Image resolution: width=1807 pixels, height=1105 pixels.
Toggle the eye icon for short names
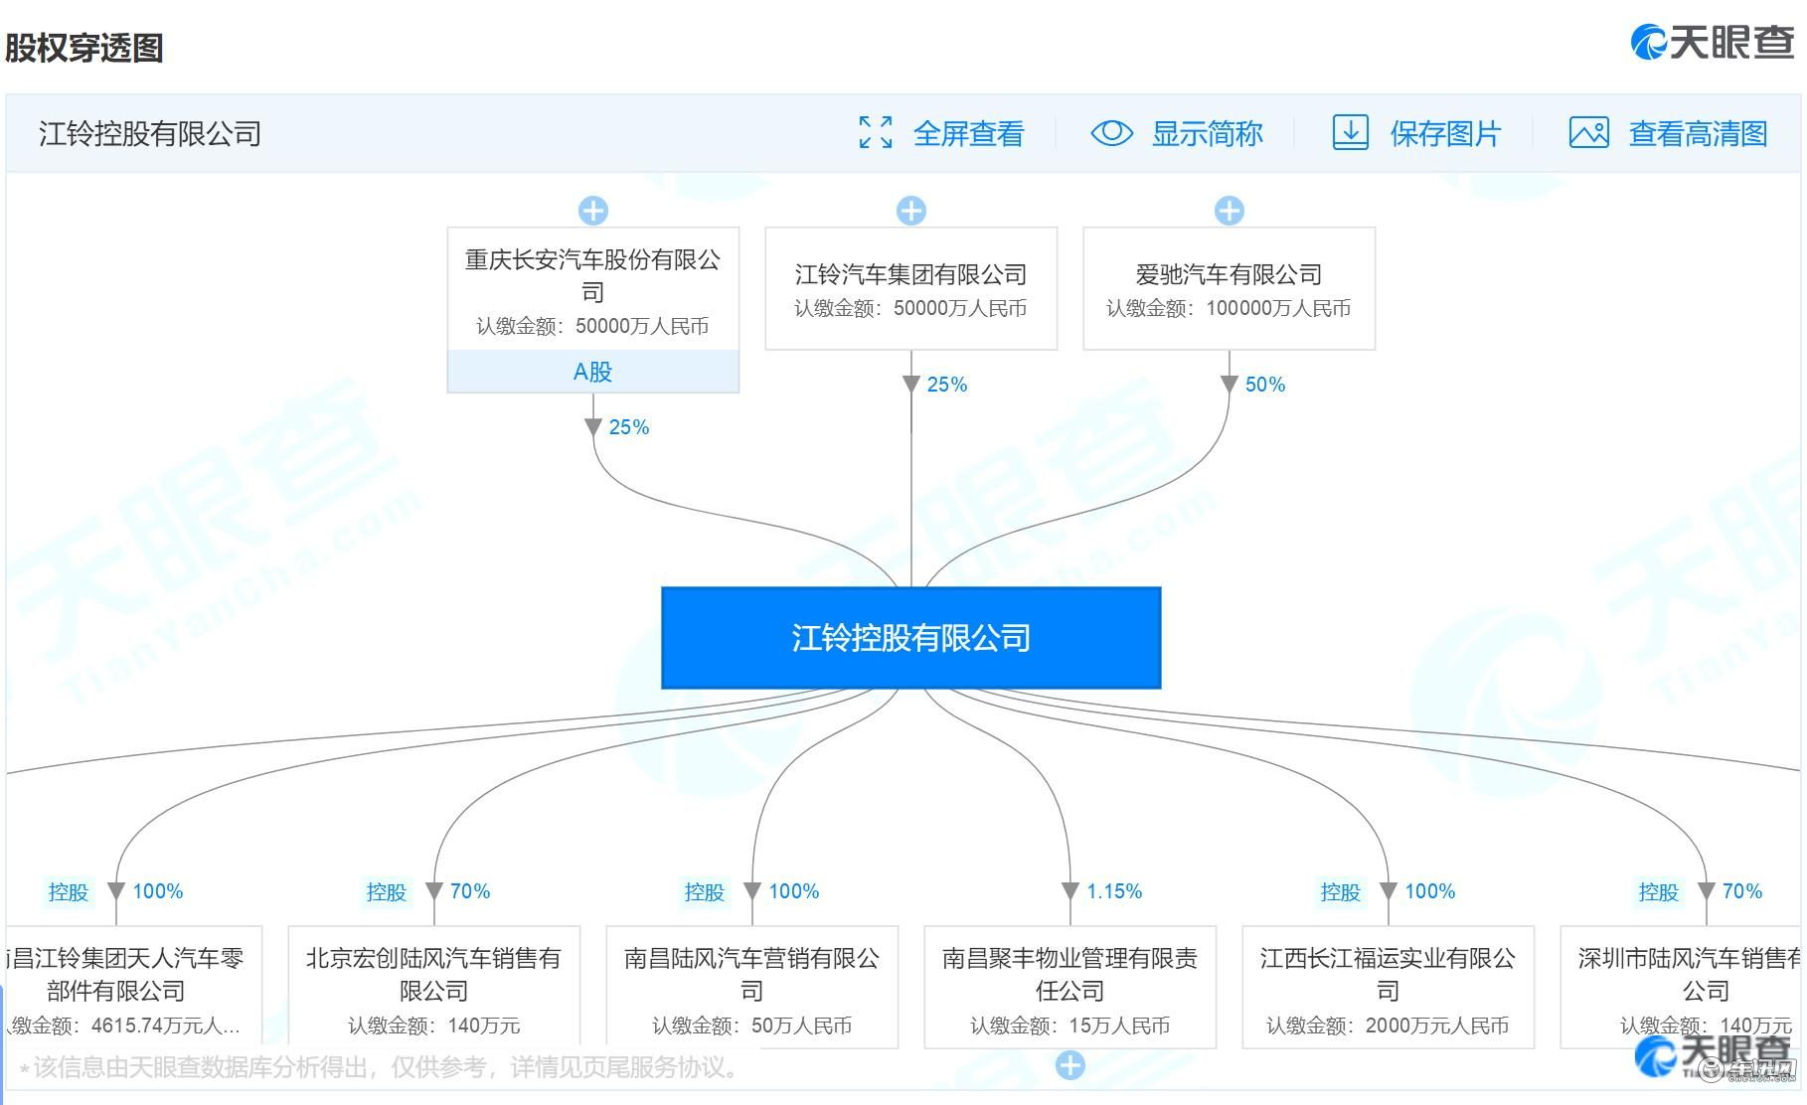pos(1112,132)
